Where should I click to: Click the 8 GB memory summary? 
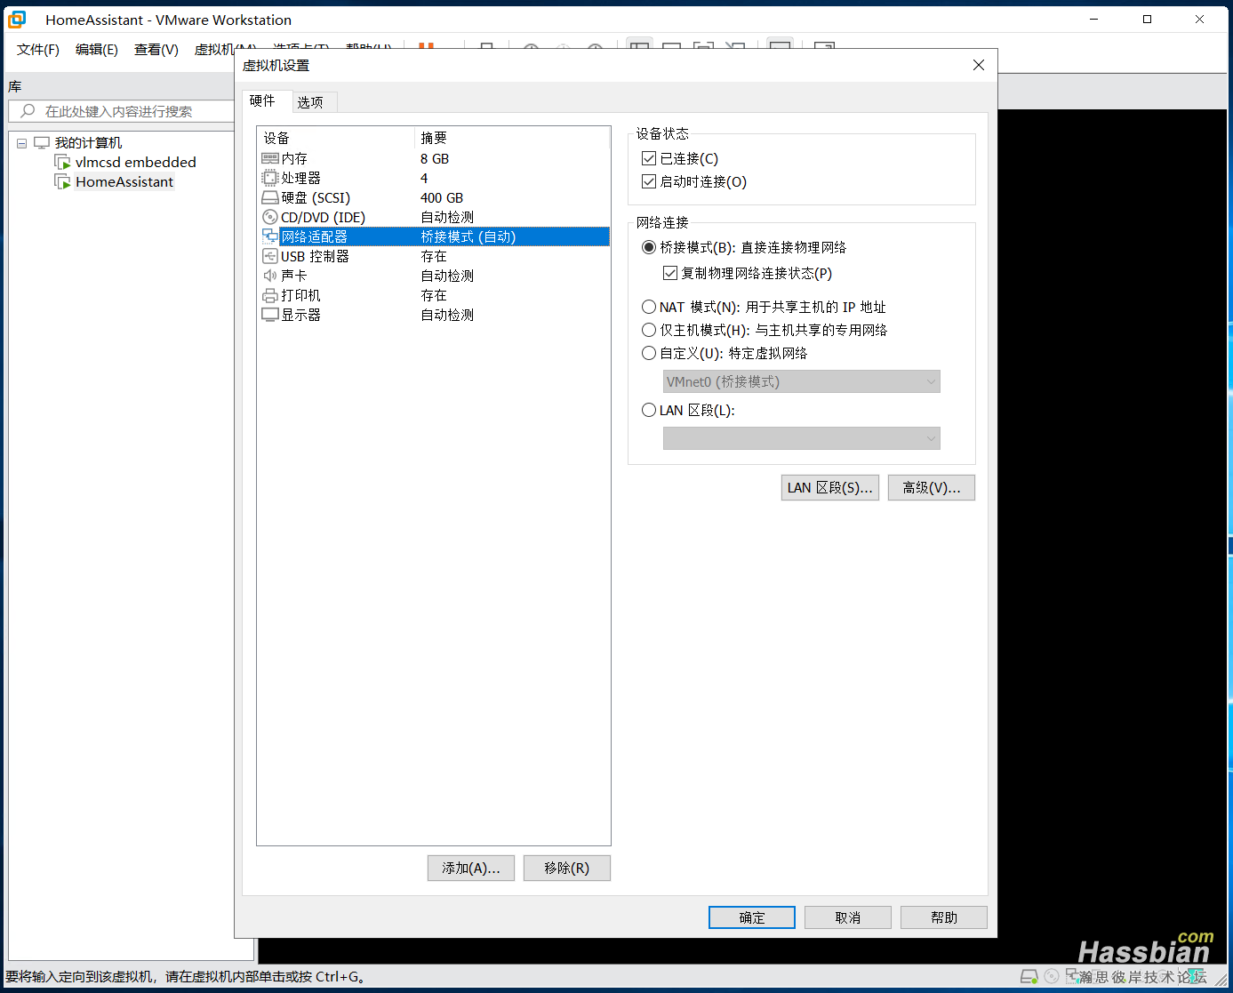pyautogui.click(x=435, y=158)
